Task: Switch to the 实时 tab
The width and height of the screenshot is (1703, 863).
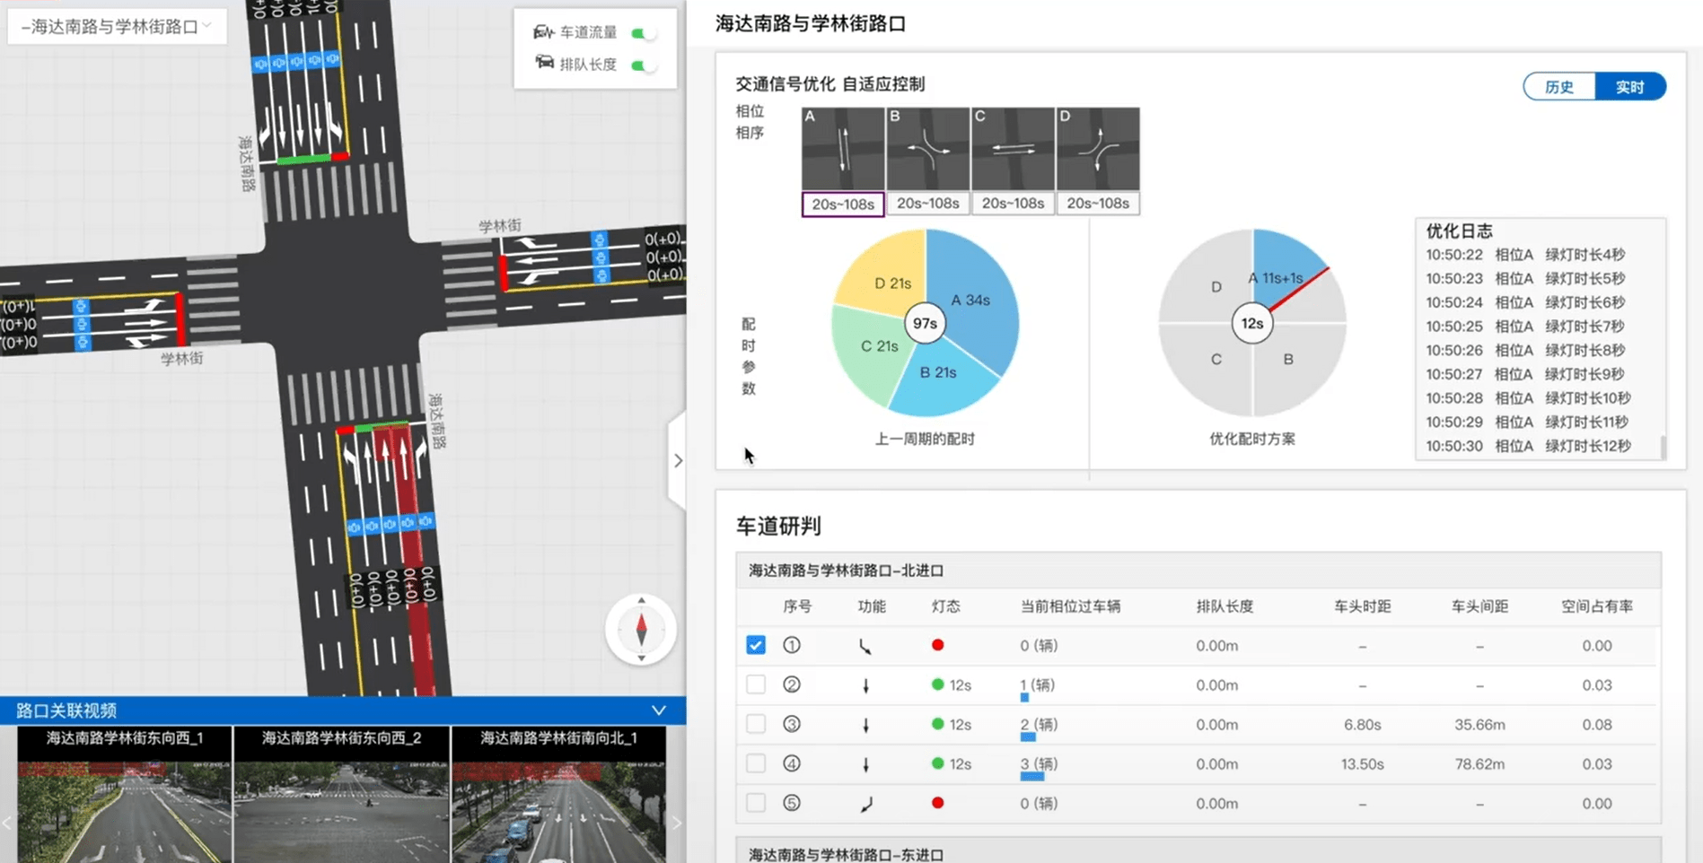Action: tap(1629, 87)
